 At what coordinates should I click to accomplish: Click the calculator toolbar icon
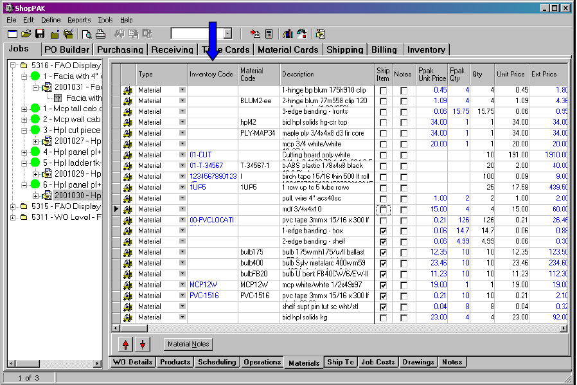pyautogui.click(x=269, y=33)
